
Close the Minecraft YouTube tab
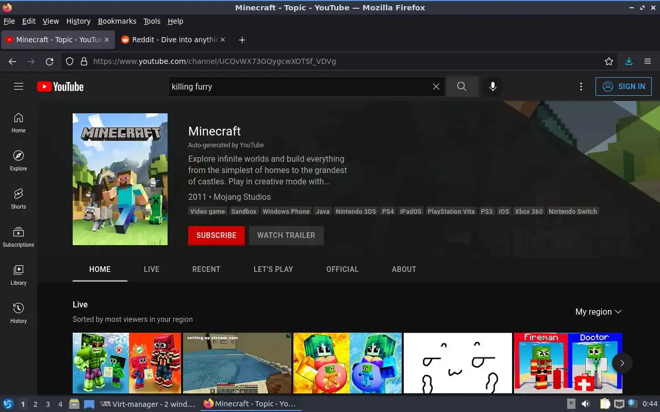107,40
